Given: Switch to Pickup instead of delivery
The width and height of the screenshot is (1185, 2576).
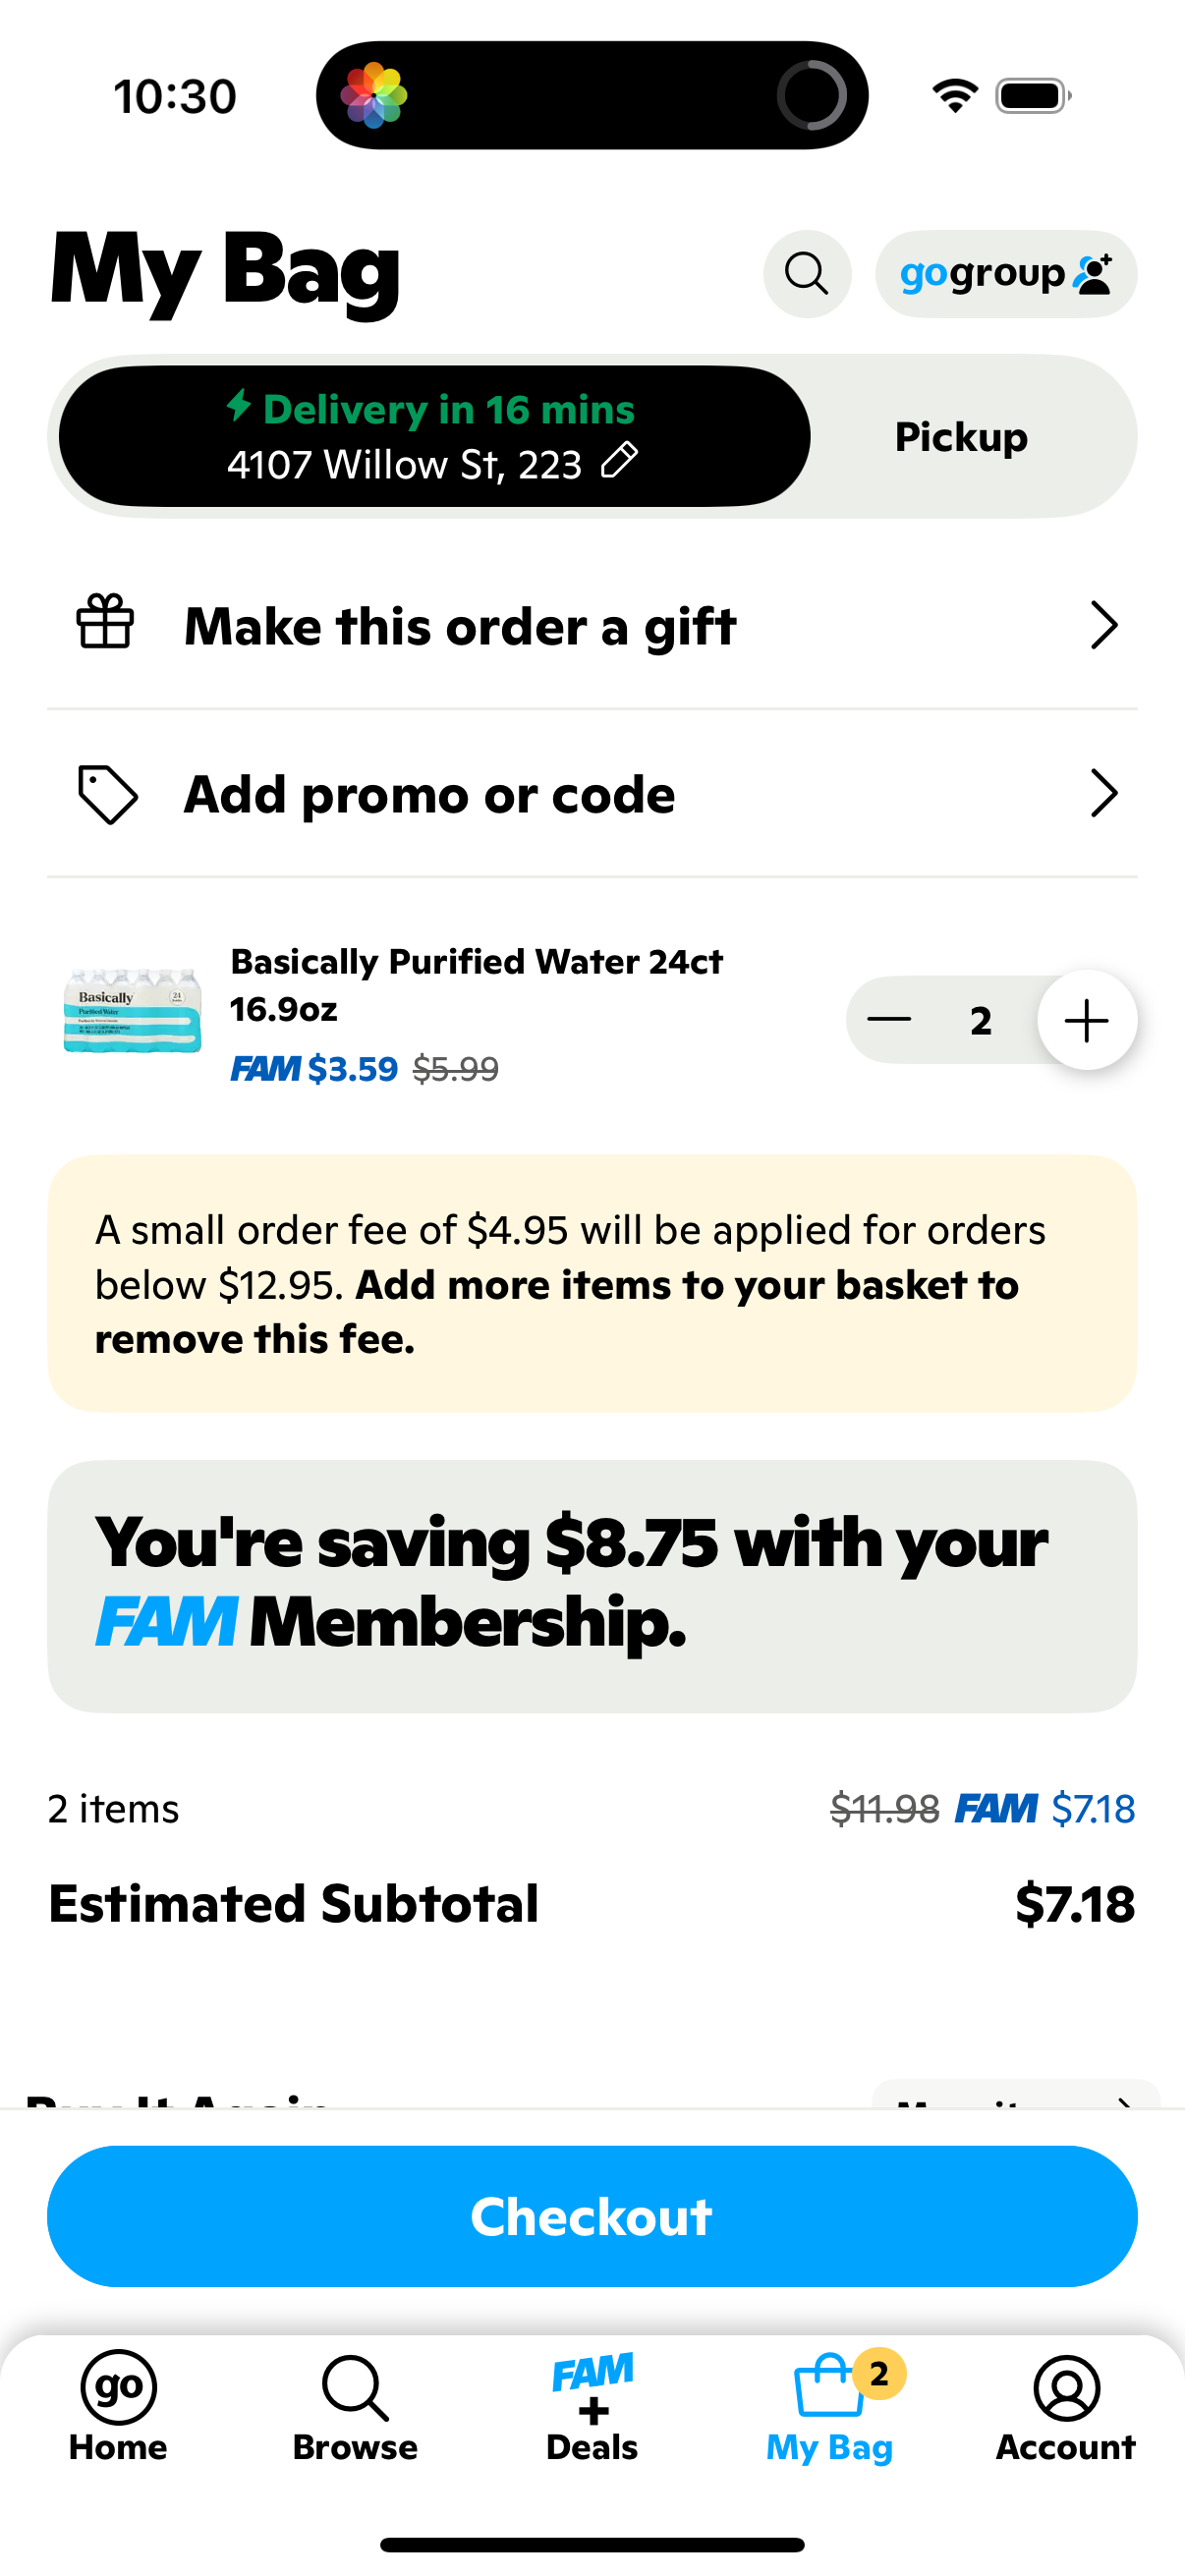Looking at the screenshot, I should tap(960, 436).
